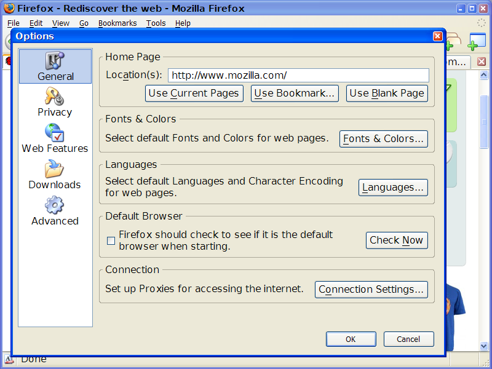Select the General options panel icon
This screenshot has width=492, height=369.
(55, 61)
